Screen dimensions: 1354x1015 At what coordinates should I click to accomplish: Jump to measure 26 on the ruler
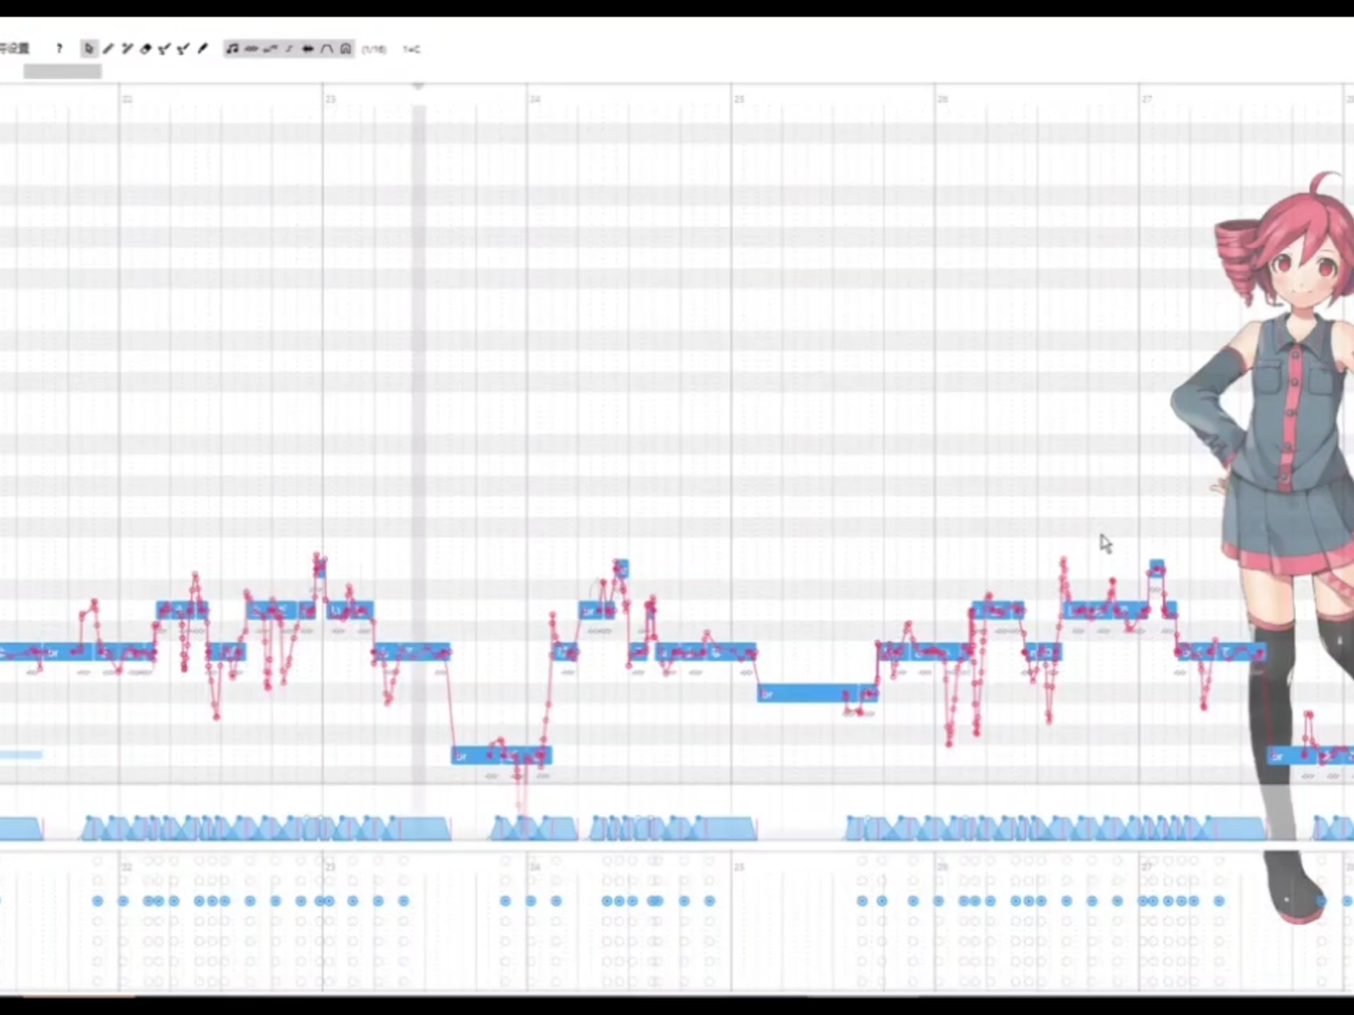click(x=942, y=99)
